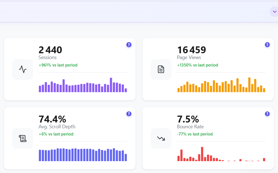278x173 pixels.
Task: Click the Sessions pulse activity icon
Action: coord(22,69)
